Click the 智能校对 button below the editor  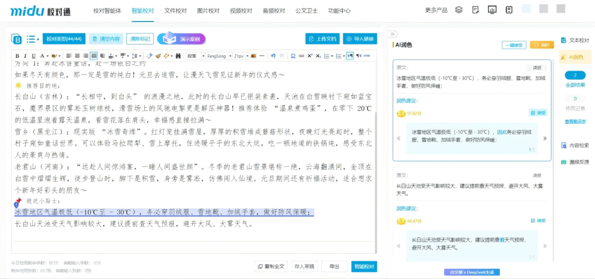coord(364,266)
